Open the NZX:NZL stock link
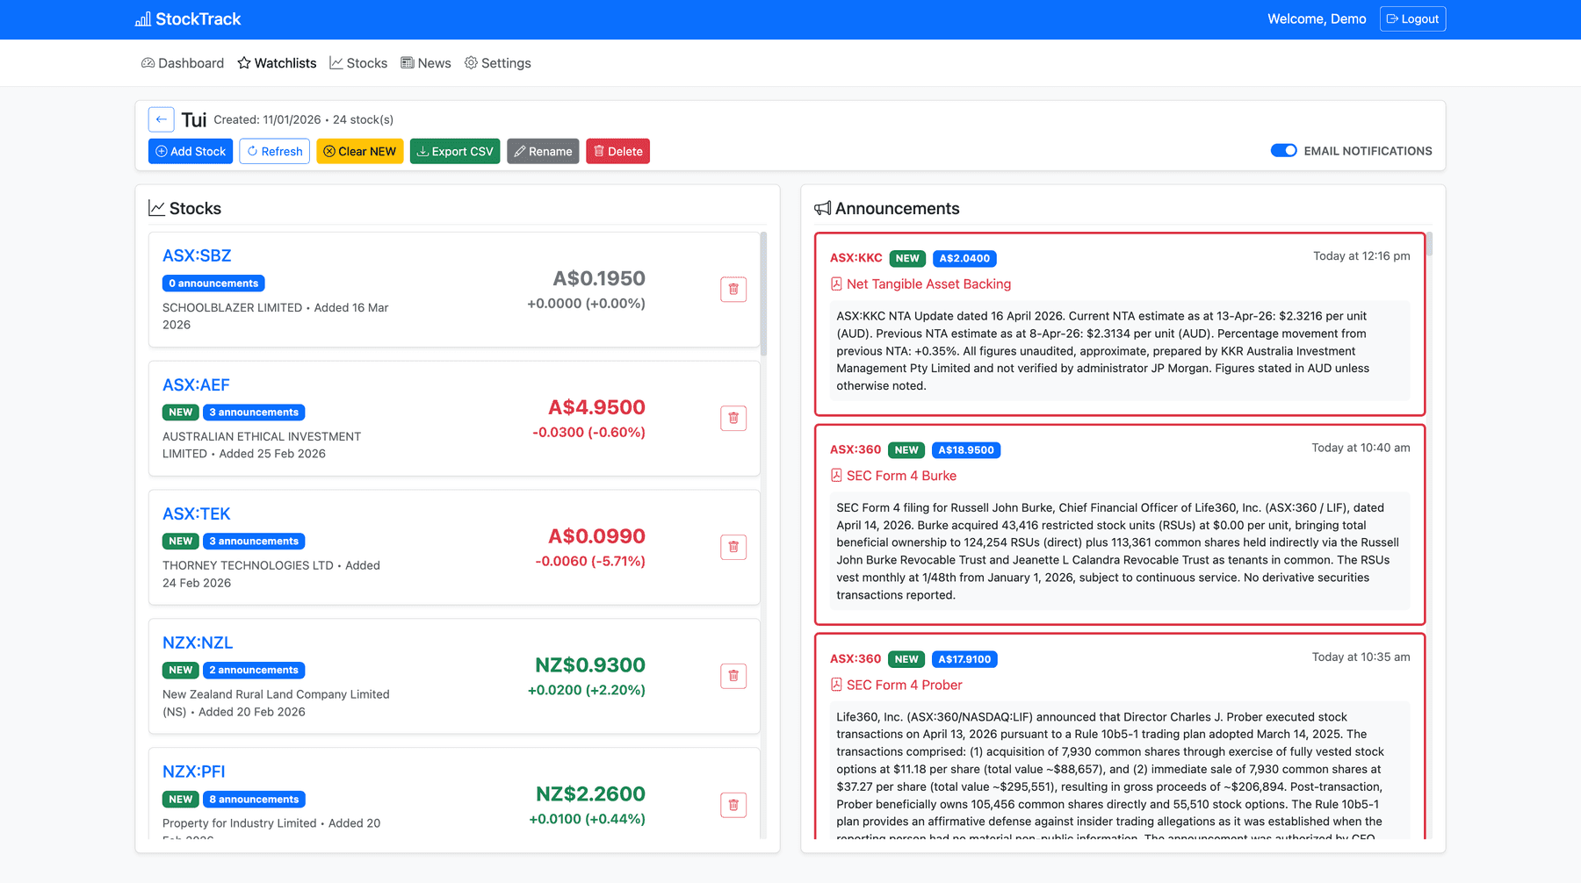 pos(198,643)
